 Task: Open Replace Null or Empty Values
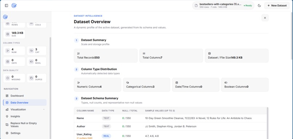[25, 125]
